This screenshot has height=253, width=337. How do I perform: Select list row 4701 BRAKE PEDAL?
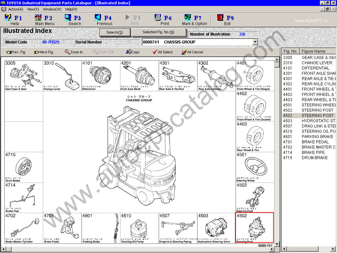click(309, 142)
